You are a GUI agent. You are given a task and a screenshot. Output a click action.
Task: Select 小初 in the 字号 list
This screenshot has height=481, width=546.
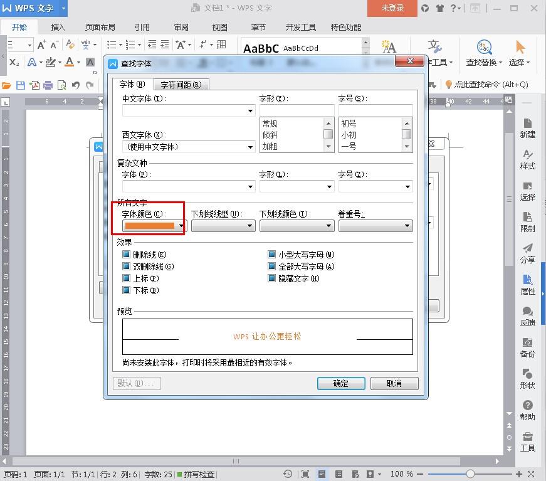click(x=349, y=135)
